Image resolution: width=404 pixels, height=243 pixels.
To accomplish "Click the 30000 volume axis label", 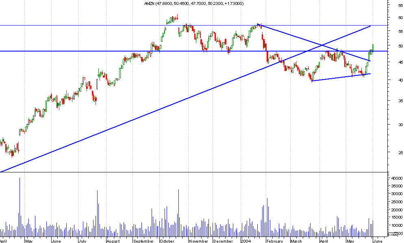I will pos(397,194).
